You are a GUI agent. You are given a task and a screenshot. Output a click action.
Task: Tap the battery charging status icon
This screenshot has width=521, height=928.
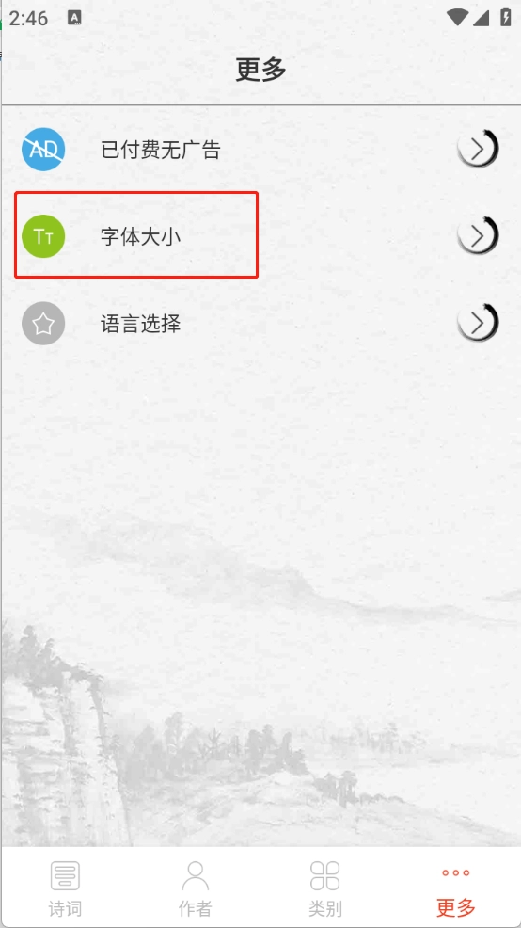click(x=506, y=17)
